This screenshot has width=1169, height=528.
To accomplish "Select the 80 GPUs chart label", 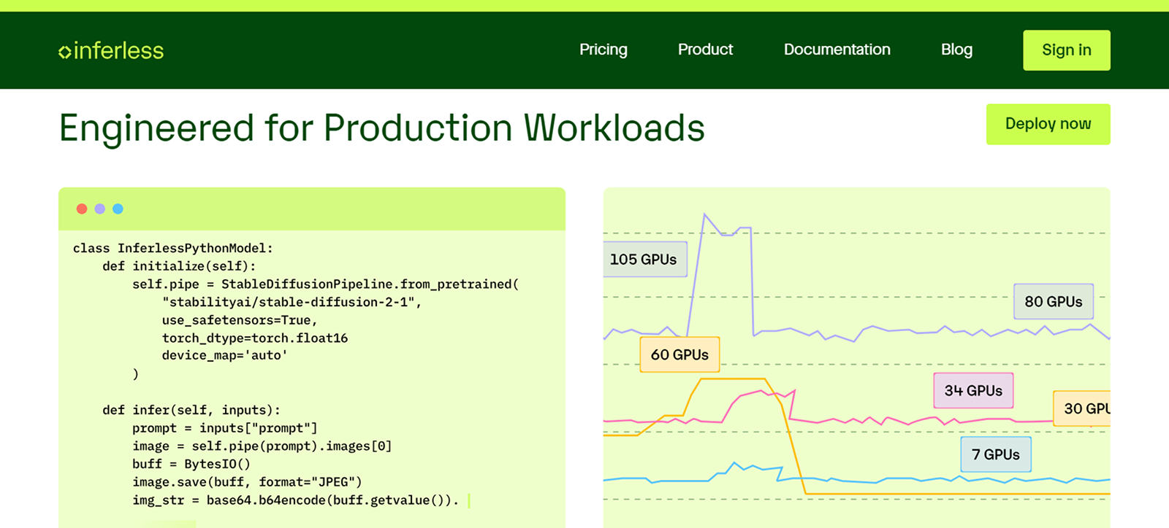I will 1054,301.
